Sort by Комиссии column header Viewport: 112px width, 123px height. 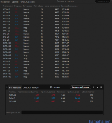61,92
